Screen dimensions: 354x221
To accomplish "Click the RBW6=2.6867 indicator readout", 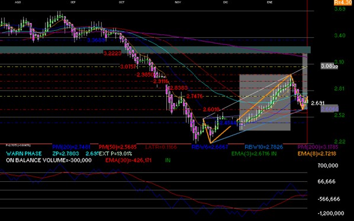I will 210,147.
